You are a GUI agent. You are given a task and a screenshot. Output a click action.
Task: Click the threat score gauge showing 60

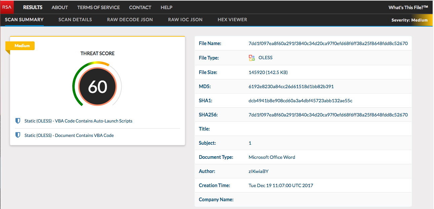[x=97, y=87]
